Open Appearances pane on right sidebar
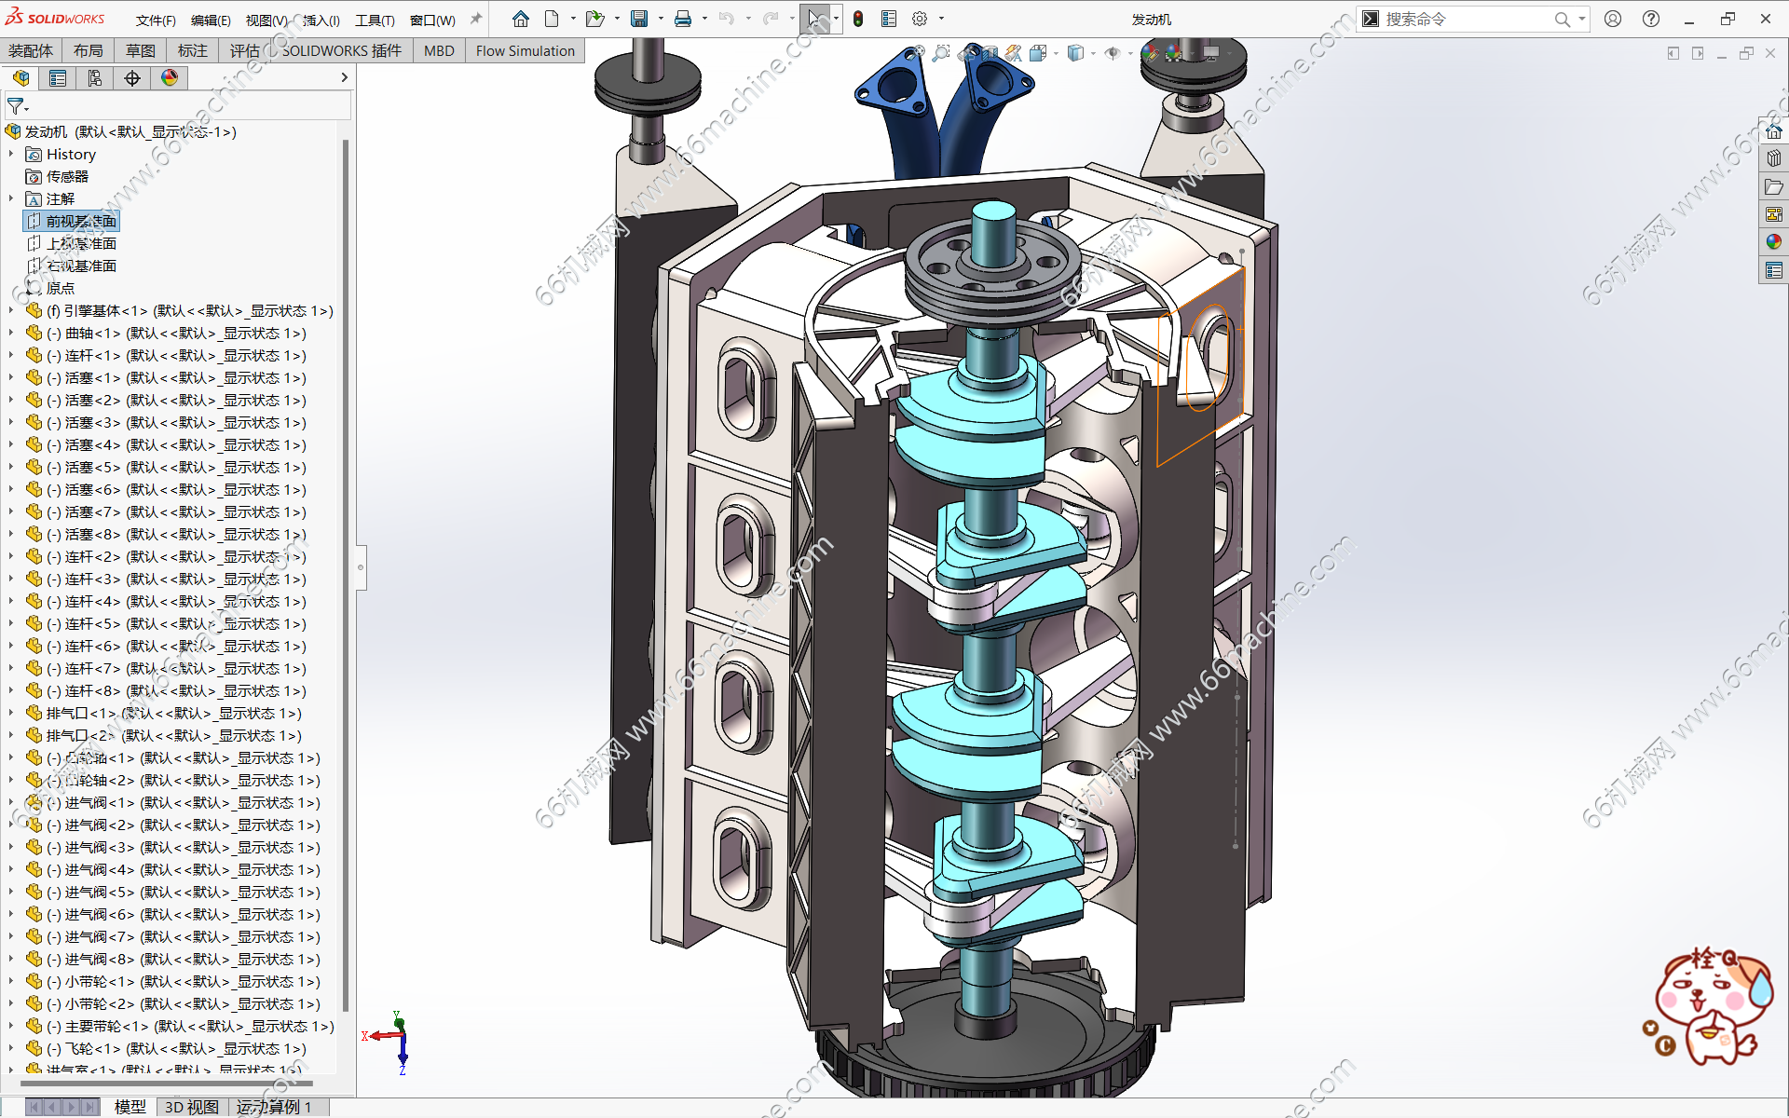Image resolution: width=1789 pixels, height=1118 pixels. point(1774,242)
